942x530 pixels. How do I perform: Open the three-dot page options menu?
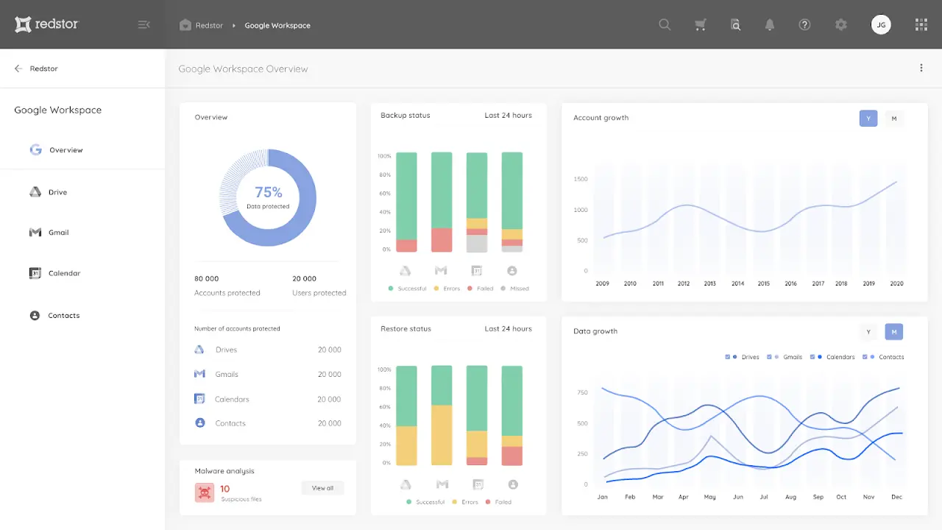921,68
